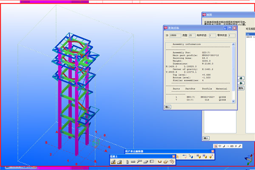Choose the concrete panel tool
The height and width of the screenshot is (170, 255).
(x=152, y=161)
